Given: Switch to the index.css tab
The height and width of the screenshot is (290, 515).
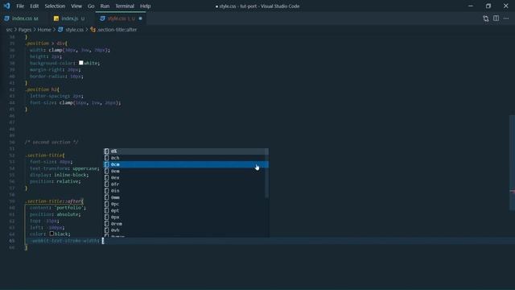Looking at the screenshot, I should pos(22,19).
